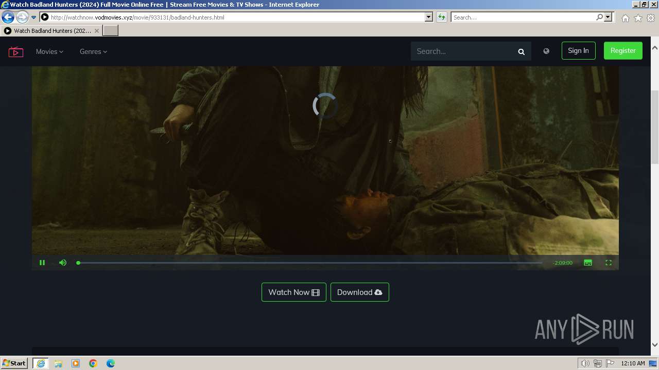Launch Chrome from the taskbar
Viewport: 659px width, 370px height.
click(93, 363)
